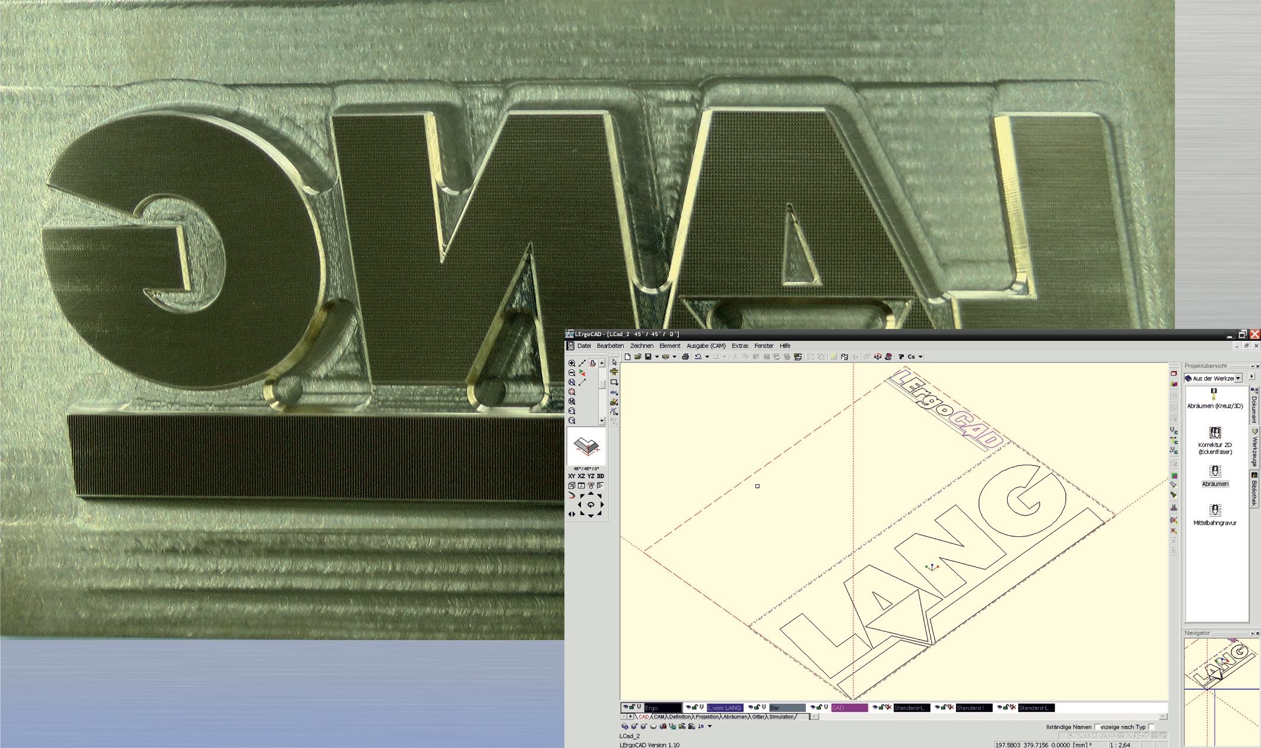
Task: Click the open file folder icon
Action: [x=638, y=357]
